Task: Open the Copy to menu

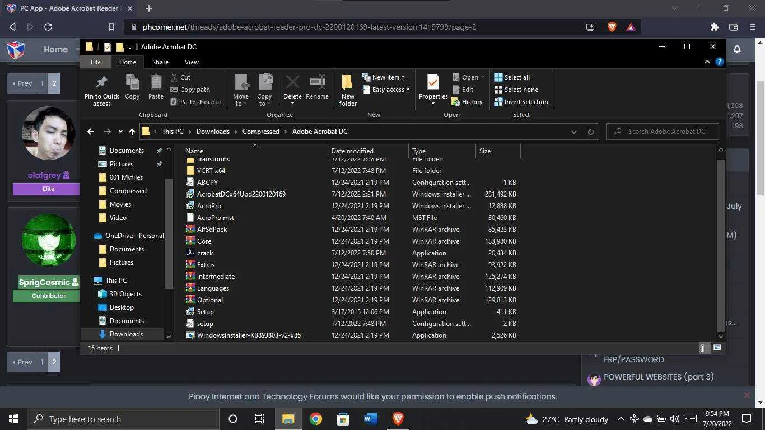Action: 264,91
